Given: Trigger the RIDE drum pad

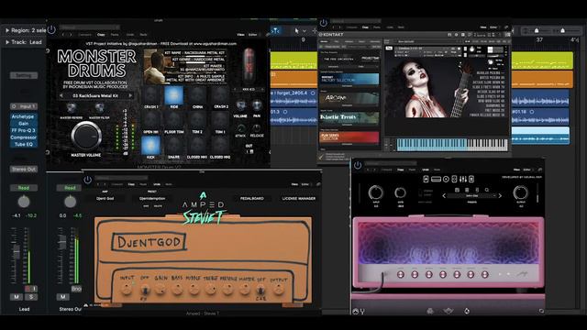Looking at the screenshot, I should [173, 95].
